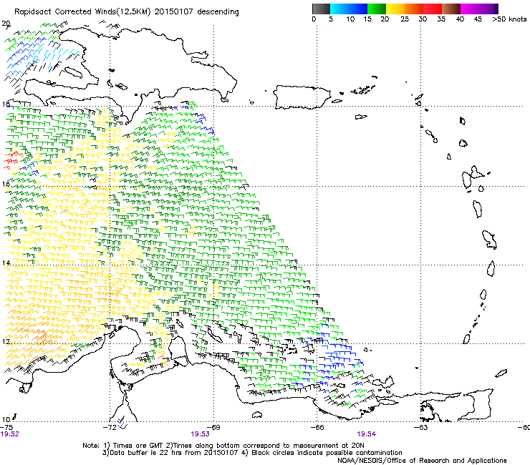Click the brown 35-40 knots legend segment
Image resolution: width=530 pixels, height=465 pixels.
(451, 9)
